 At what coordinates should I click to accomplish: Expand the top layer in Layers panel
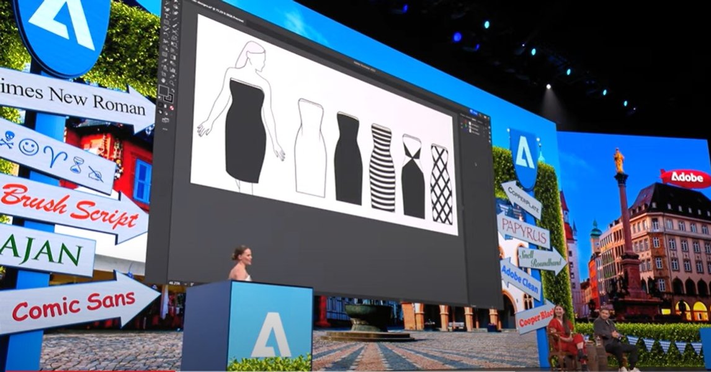[x=467, y=122]
